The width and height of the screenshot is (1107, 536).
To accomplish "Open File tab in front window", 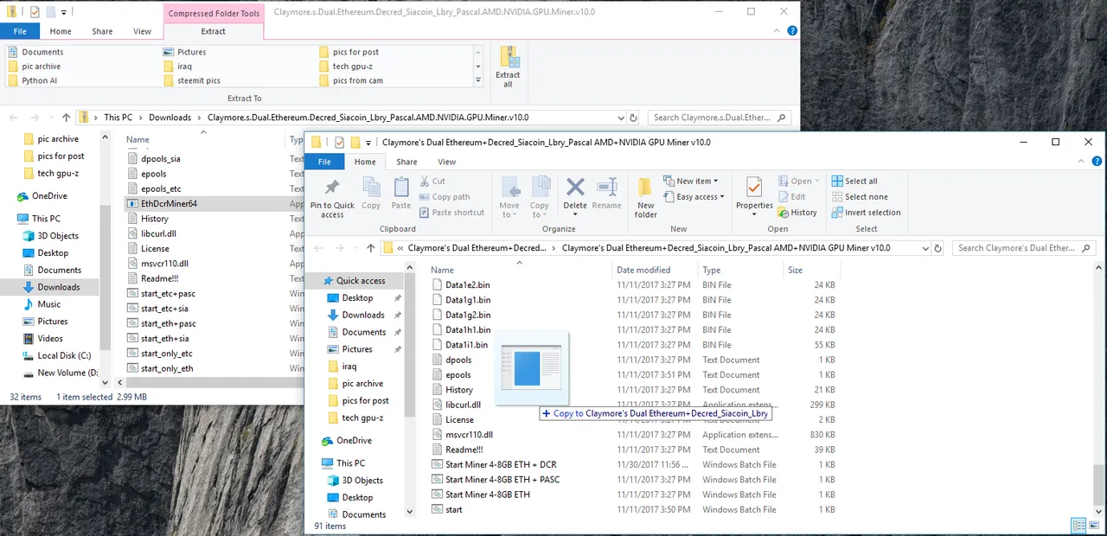I will 324,162.
